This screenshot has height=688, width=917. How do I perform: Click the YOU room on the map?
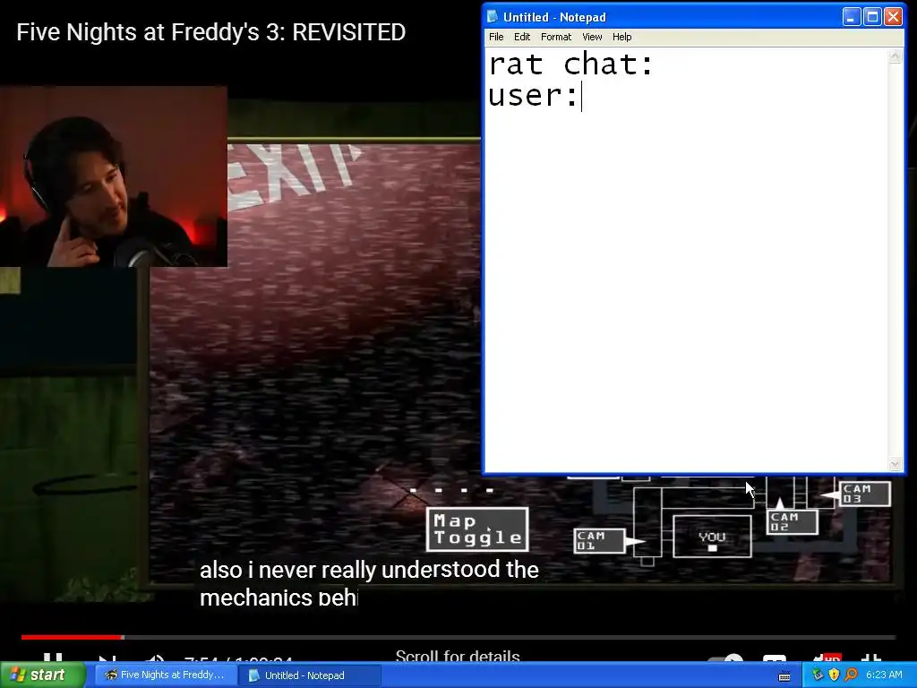[712, 537]
